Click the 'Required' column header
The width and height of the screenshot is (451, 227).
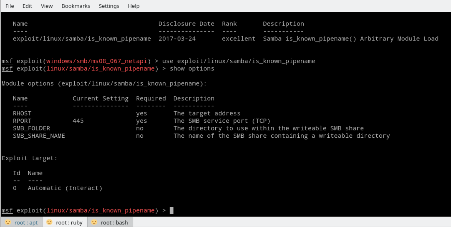pos(151,98)
